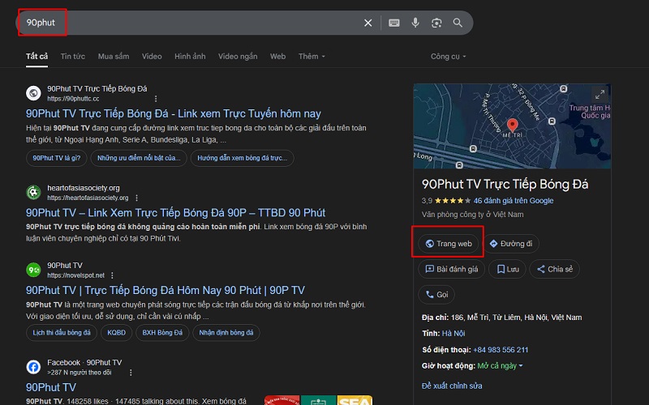Click the Hà Nội province link
The width and height of the screenshot is (649, 405).
click(453, 334)
